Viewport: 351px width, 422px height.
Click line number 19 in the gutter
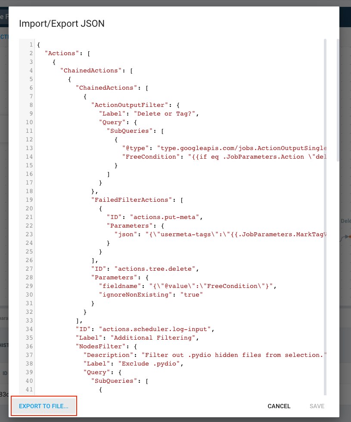pyautogui.click(x=29, y=200)
